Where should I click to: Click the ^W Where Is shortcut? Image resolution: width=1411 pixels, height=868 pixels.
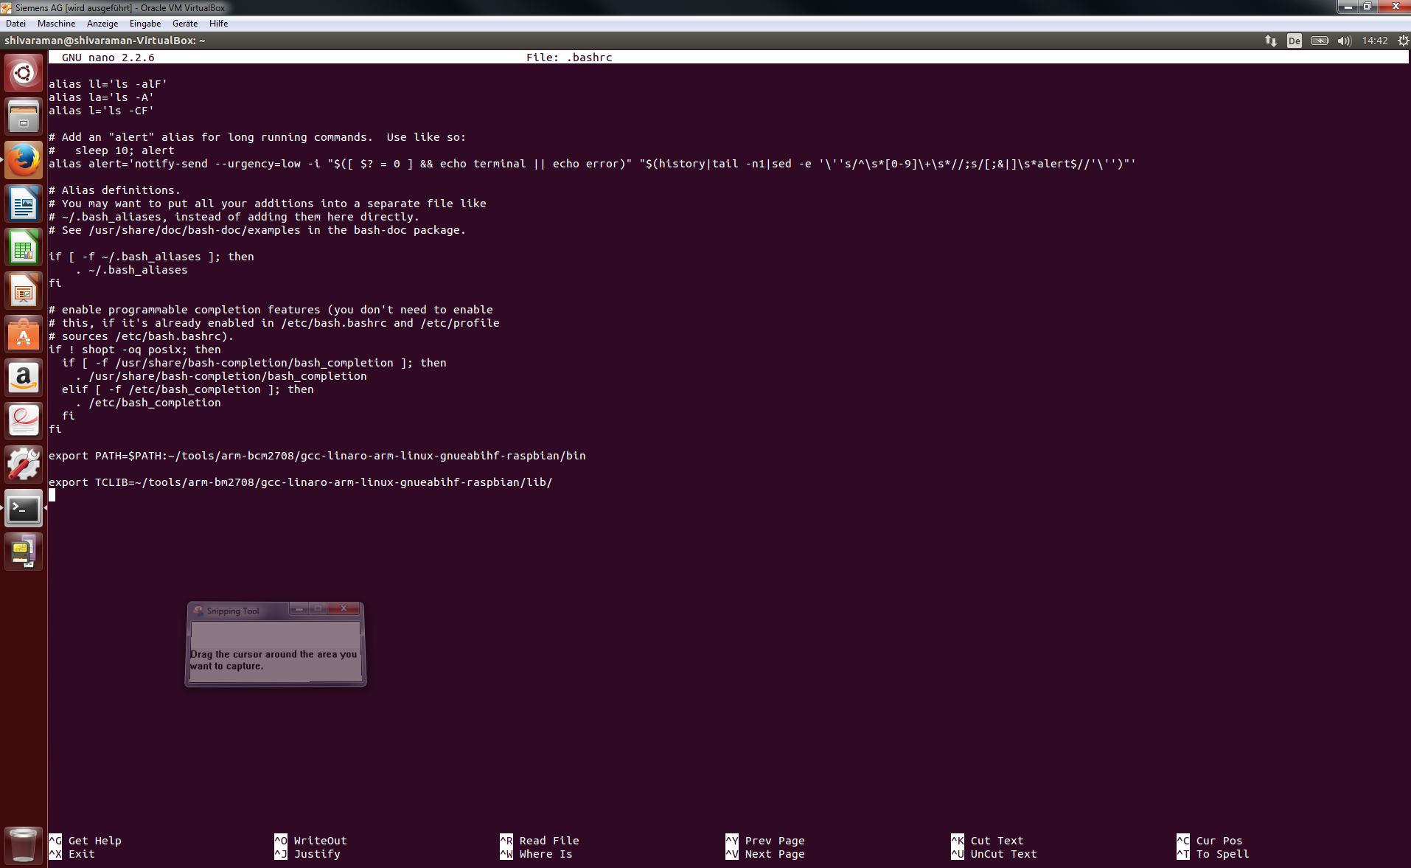(536, 854)
